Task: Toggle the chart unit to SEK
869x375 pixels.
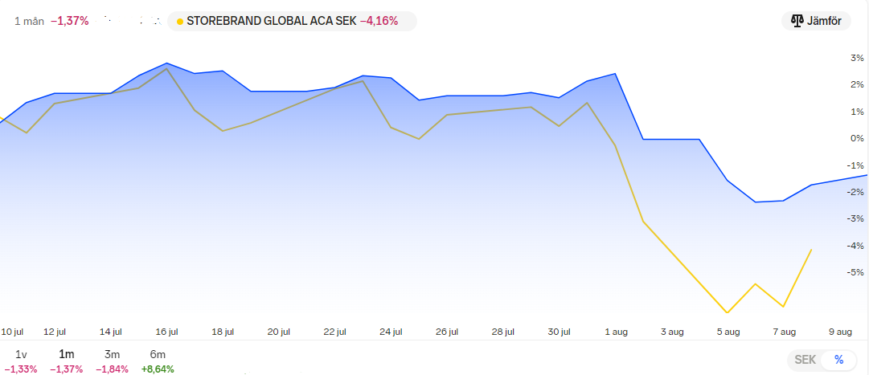Action: 805,360
